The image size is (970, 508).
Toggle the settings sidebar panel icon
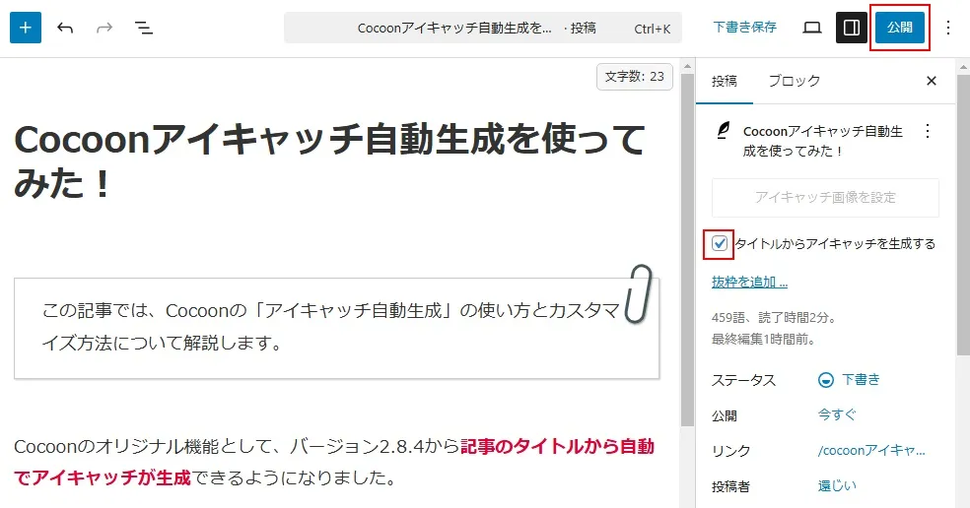(x=852, y=28)
